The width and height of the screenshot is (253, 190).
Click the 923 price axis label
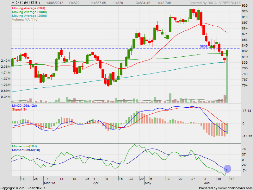[x=245, y=11]
